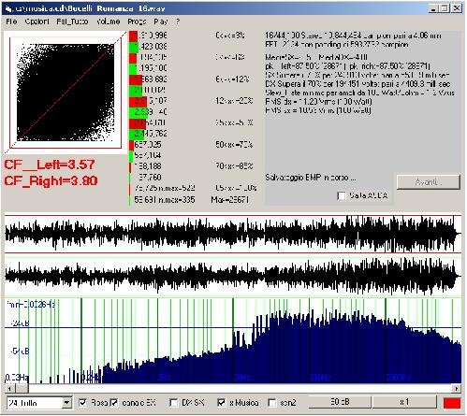
Task: Click the Max=28671 value
Action: click(x=229, y=199)
